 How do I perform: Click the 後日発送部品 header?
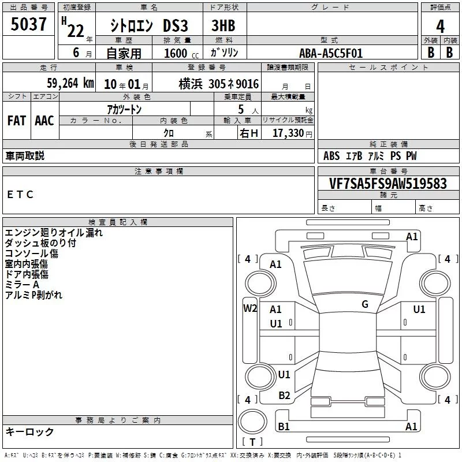pos(158,144)
